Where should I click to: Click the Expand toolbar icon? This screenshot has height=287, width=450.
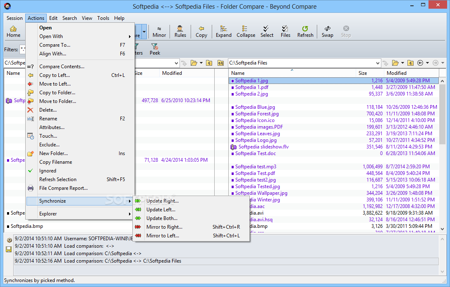click(x=224, y=31)
